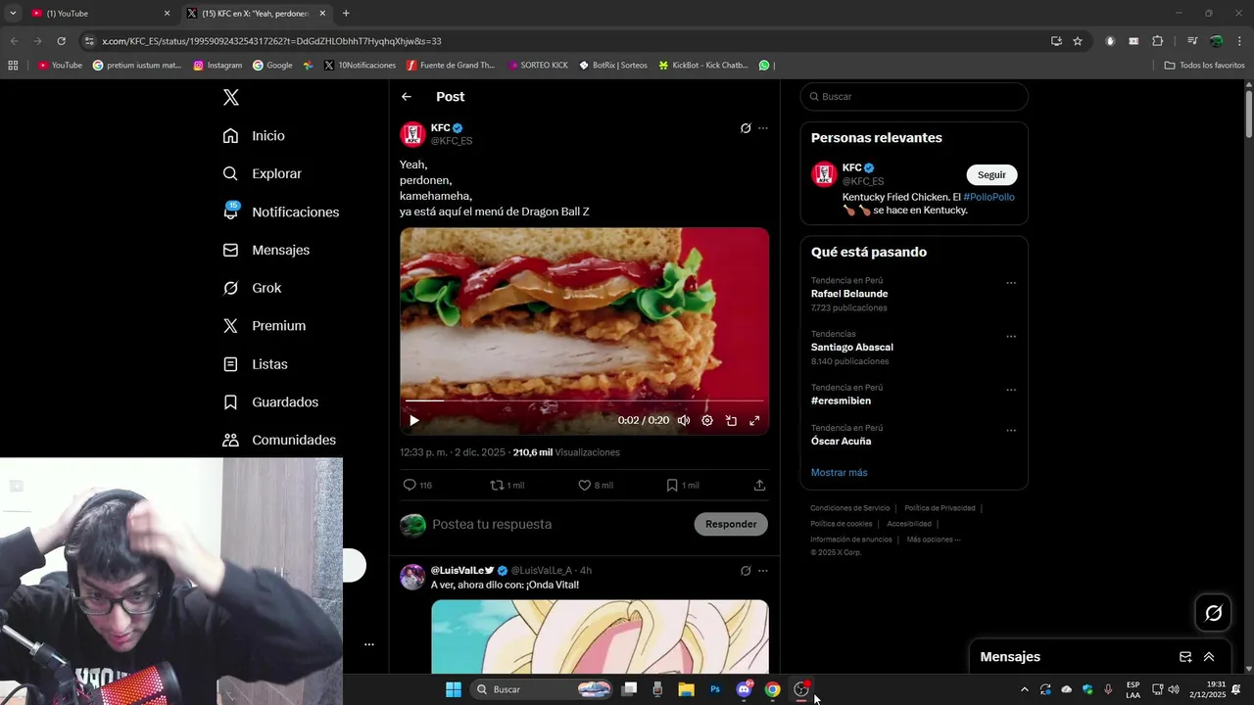This screenshot has height=705, width=1254.
Task: Bookmark this page with the star icon
Action: [1078, 41]
